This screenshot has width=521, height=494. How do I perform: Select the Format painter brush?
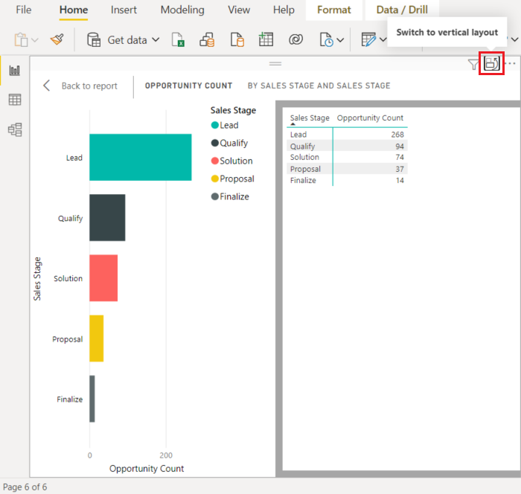tap(57, 39)
